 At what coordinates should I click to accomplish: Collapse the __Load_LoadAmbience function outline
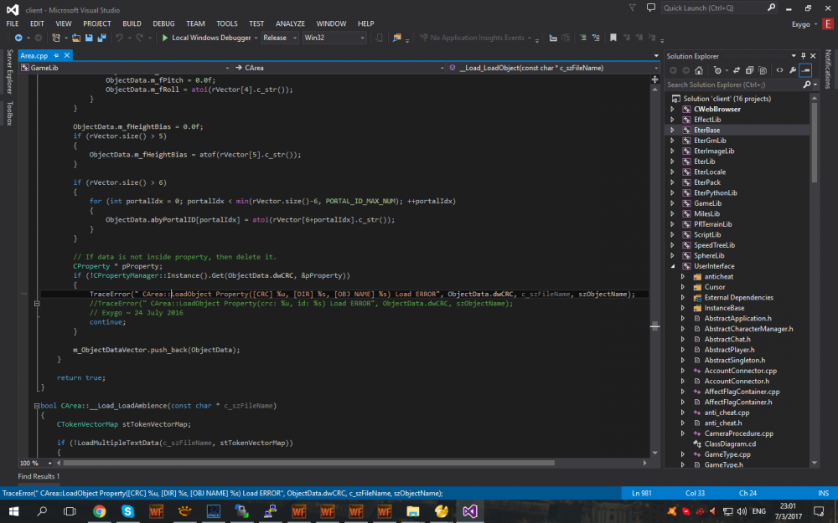tap(36, 406)
